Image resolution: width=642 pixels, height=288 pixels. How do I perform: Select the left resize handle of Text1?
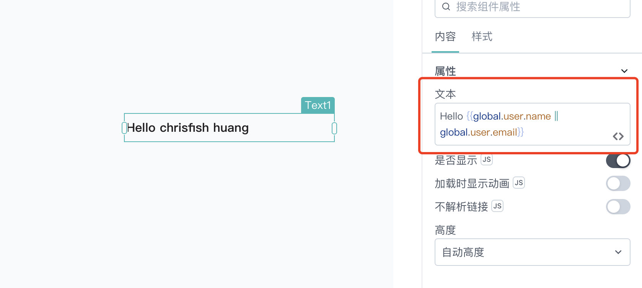coord(124,128)
